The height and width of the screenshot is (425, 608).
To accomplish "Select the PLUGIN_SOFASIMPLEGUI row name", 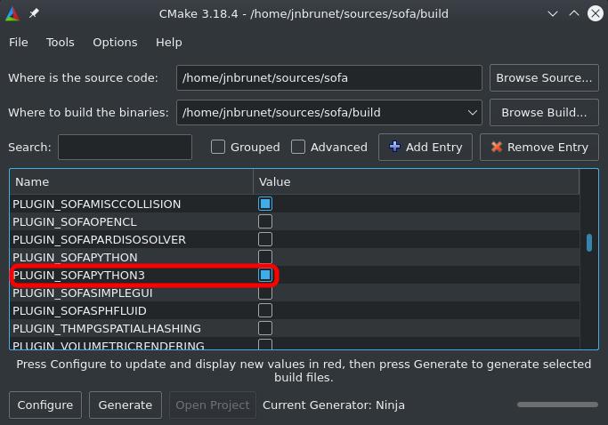I will (x=83, y=293).
